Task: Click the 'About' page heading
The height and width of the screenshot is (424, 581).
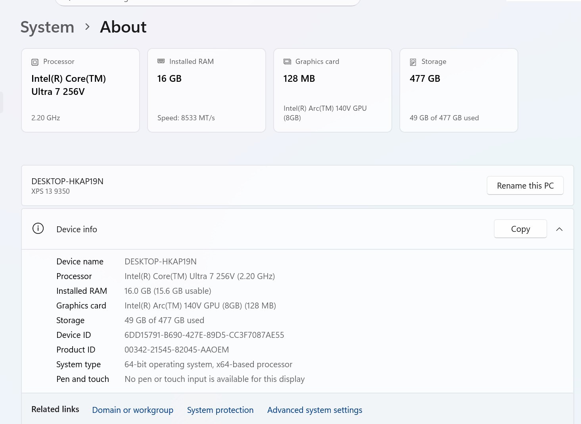Action: coord(123,27)
